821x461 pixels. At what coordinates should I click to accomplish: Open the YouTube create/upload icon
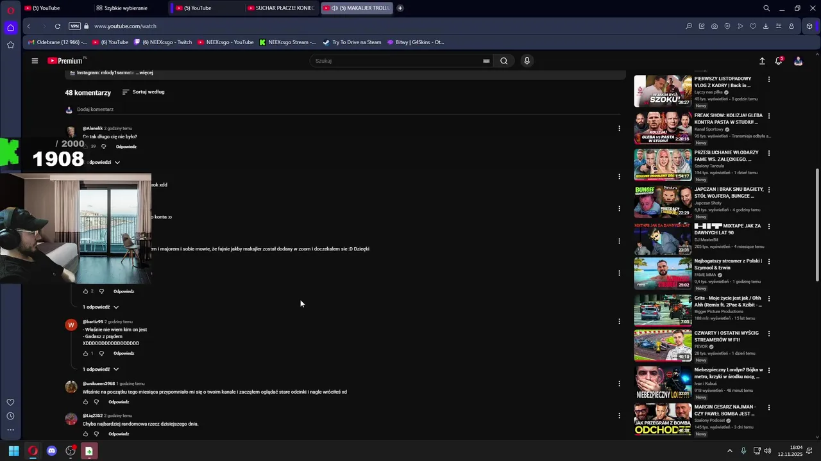click(762, 61)
